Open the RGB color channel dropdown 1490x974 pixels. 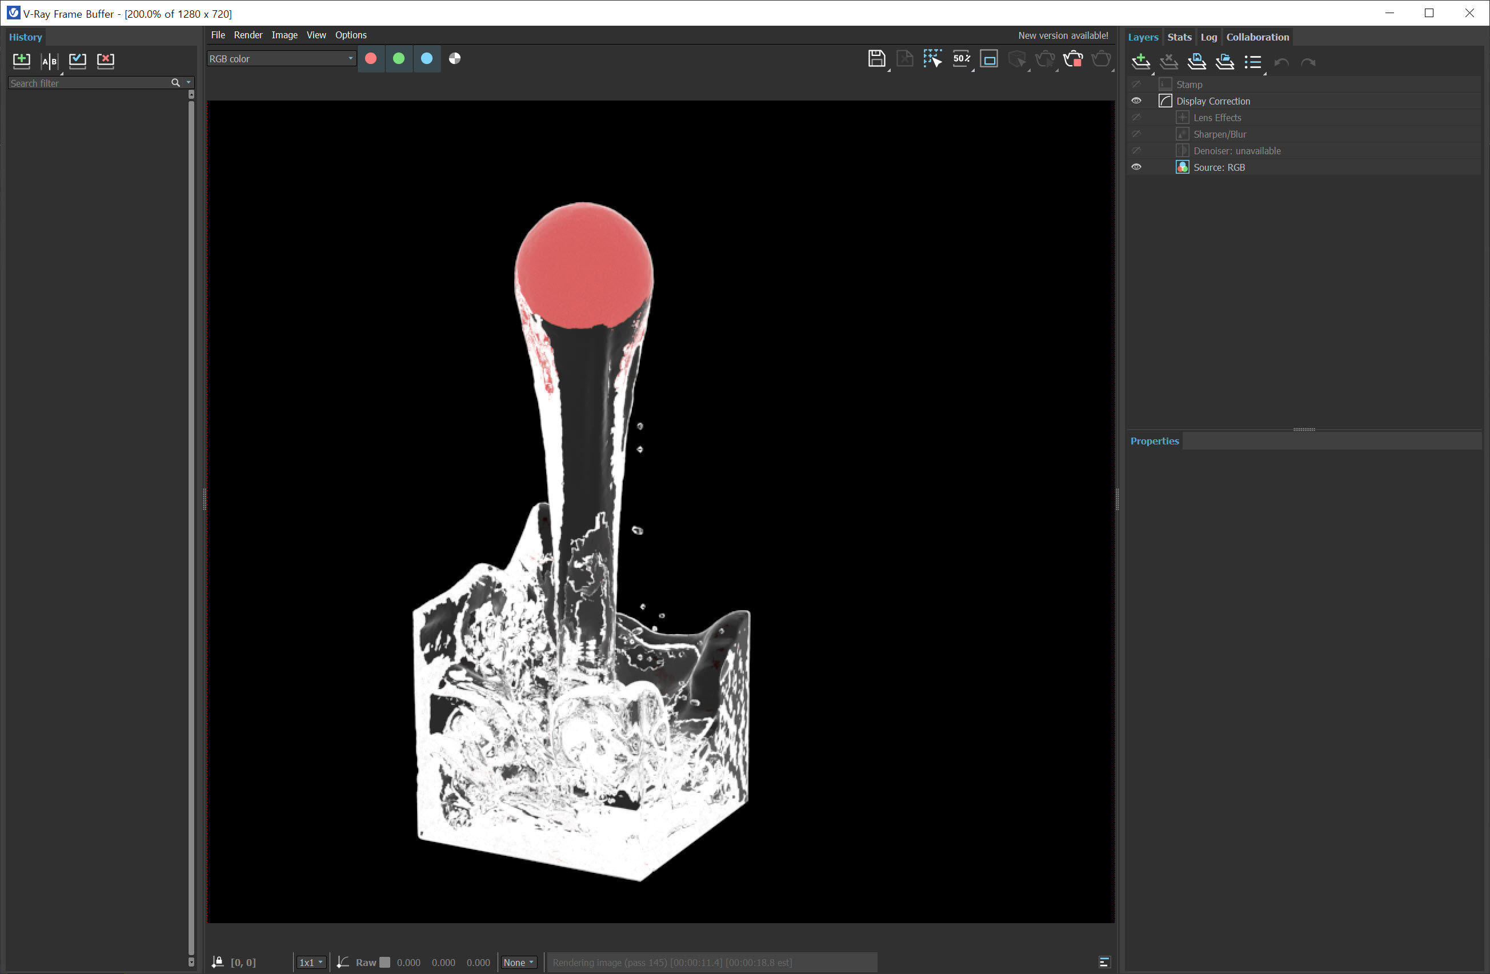click(281, 59)
